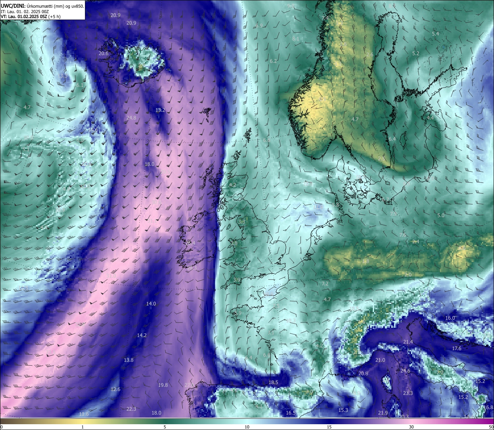
Task: Click the 21.4 value on the map
Action: (408, 342)
